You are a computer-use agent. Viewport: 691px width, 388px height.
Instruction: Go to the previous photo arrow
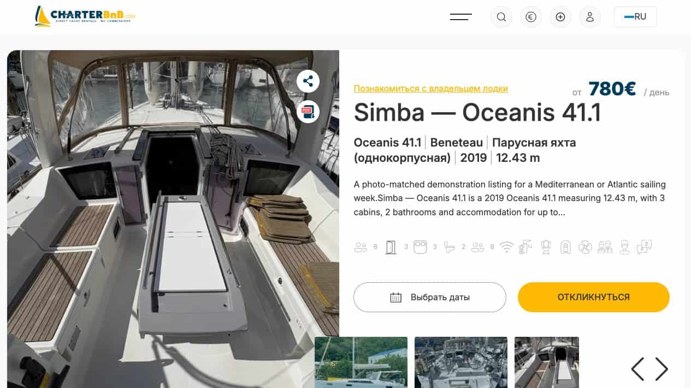tap(637, 369)
